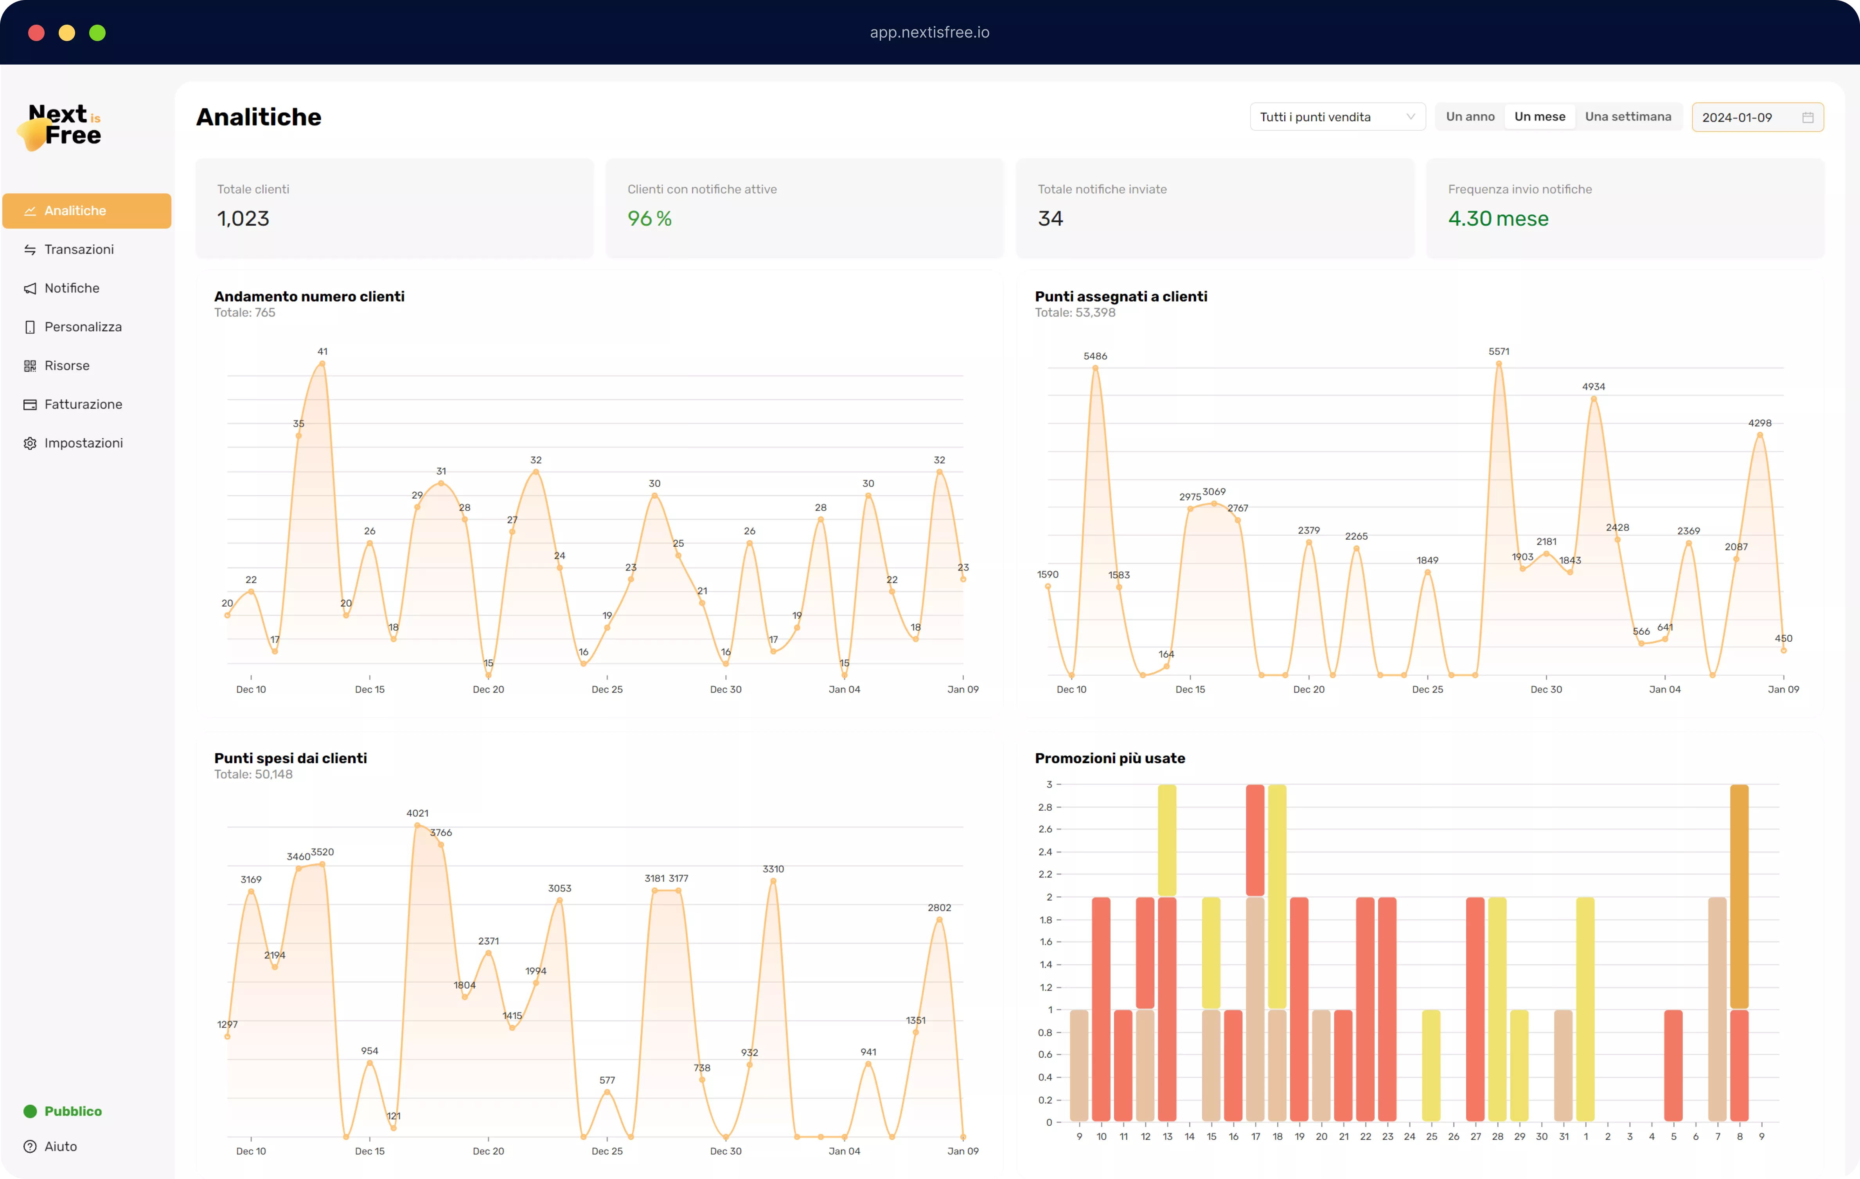Screen dimensions: 1860x1179
Task: Click the yellow bar segment above day 13
Action: pyautogui.click(x=1167, y=840)
